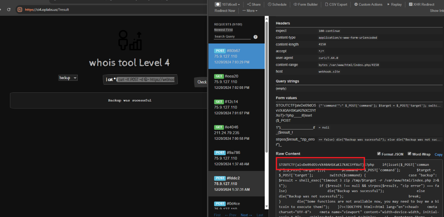This screenshot has width=444, height=217.
Task: Click the Share button in webhook toolbar
Action: (254, 5)
